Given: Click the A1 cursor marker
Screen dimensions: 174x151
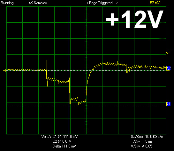Looking at the screenshot, I should [x=168, y=104].
